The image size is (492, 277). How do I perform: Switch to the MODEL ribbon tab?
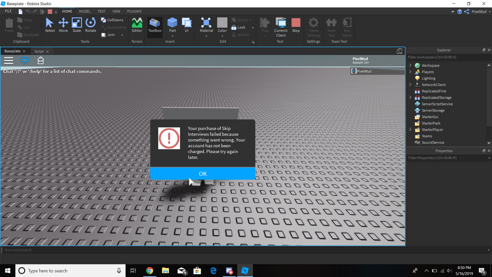pos(85,11)
